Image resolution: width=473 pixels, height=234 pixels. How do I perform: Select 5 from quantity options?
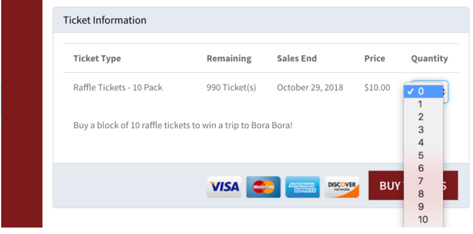point(424,156)
